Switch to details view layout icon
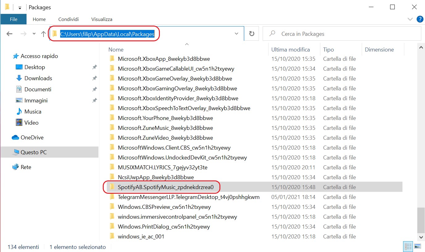The height and width of the screenshot is (252, 425). (x=408, y=246)
